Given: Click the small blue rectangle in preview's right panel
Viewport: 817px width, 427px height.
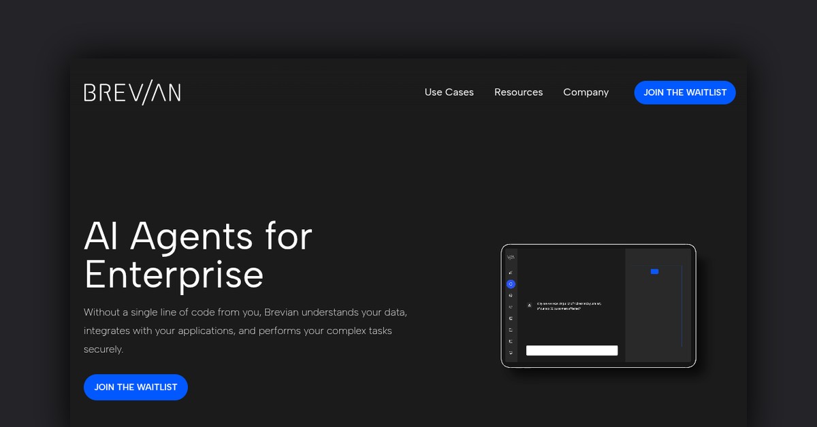Looking at the screenshot, I should [x=654, y=271].
